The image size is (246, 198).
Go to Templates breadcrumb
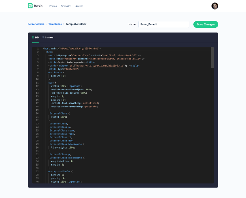55,24
